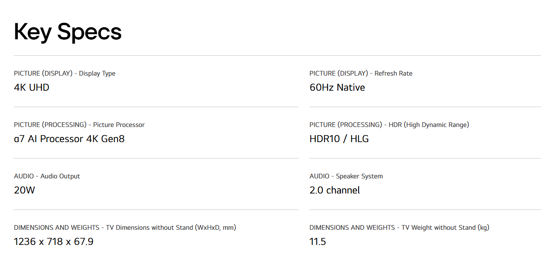Select the 'HDR10 / HLG' value
The image size is (541, 279).
[339, 139]
